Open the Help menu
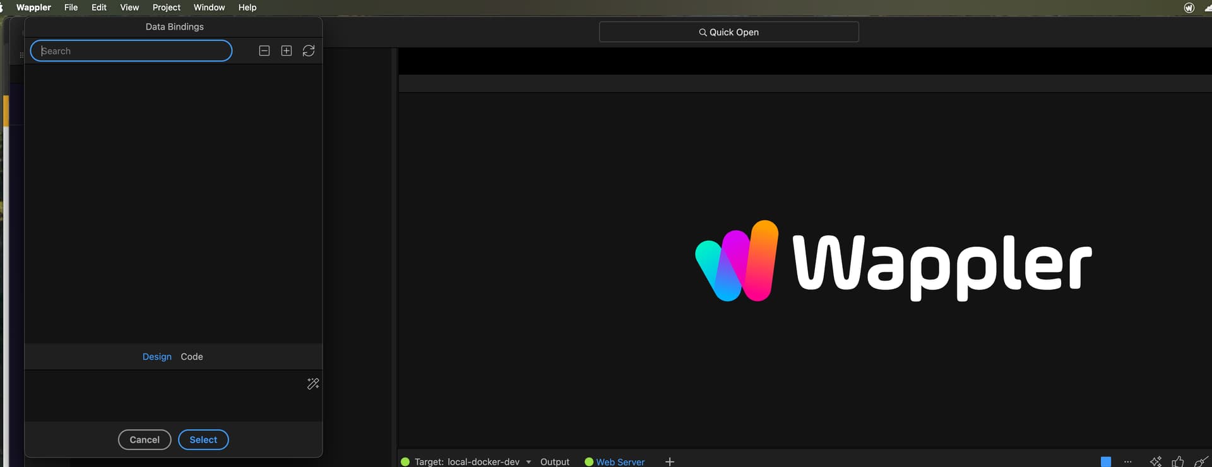 pyautogui.click(x=247, y=8)
